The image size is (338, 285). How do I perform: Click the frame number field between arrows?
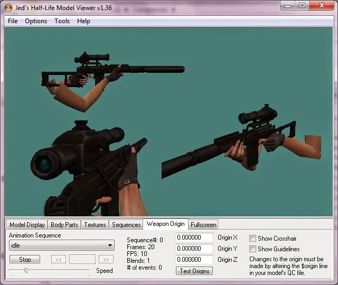82,259
